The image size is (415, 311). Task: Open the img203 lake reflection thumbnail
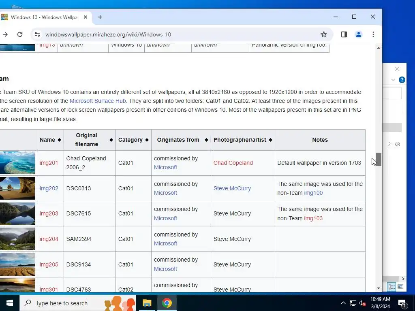pos(17,213)
